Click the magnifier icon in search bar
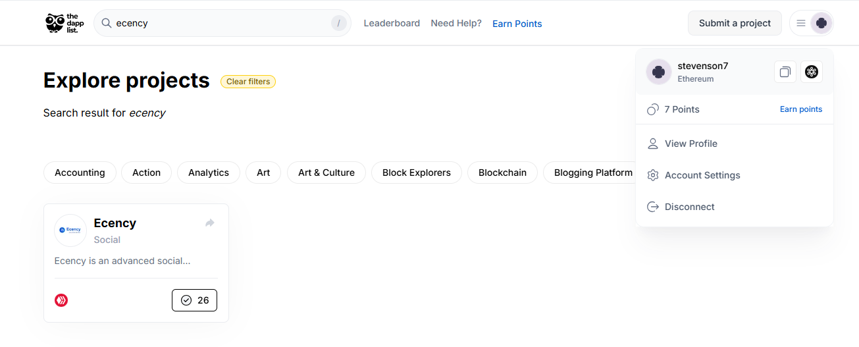The height and width of the screenshot is (347, 859). tap(106, 23)
